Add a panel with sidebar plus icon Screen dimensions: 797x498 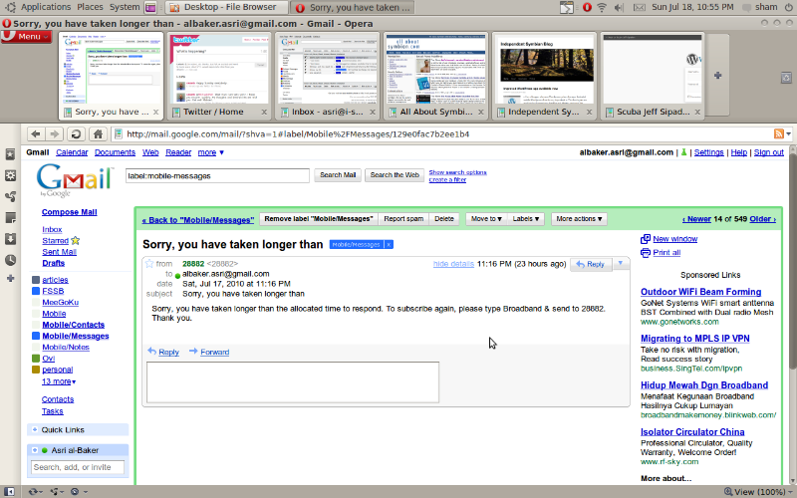tap(10, 279)
